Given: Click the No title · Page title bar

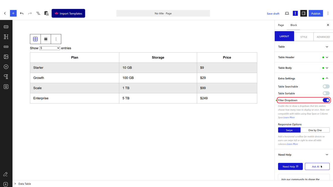Looking at the screenshot, I should [x=163, y=13].
